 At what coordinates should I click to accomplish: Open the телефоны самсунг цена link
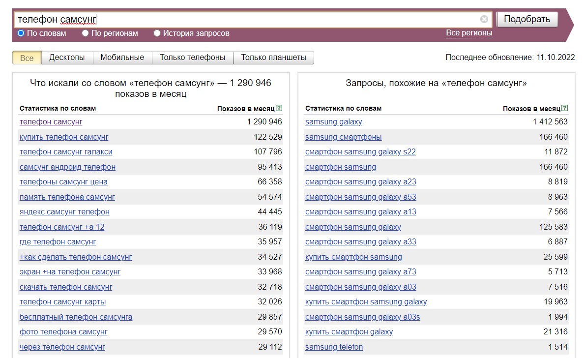[63, 182]
